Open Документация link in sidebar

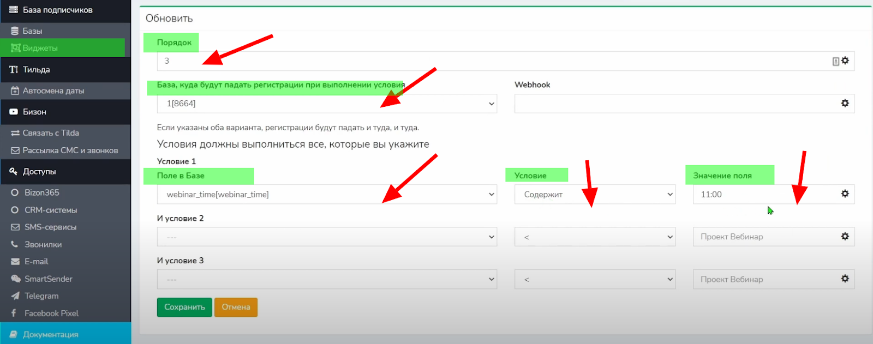pos(50,334)
